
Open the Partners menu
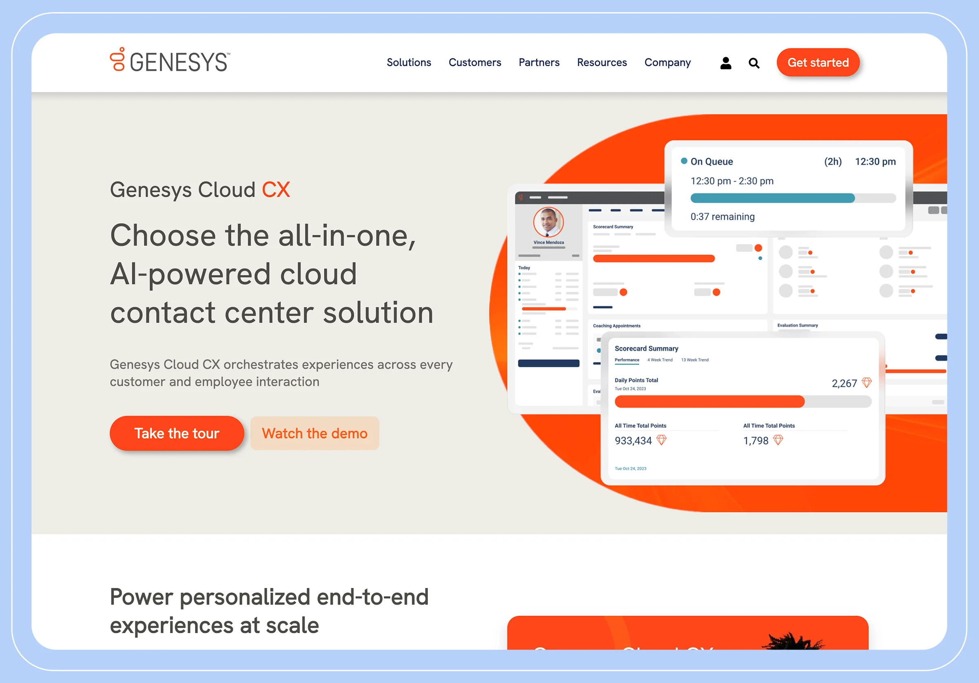[x=538, y=62]
